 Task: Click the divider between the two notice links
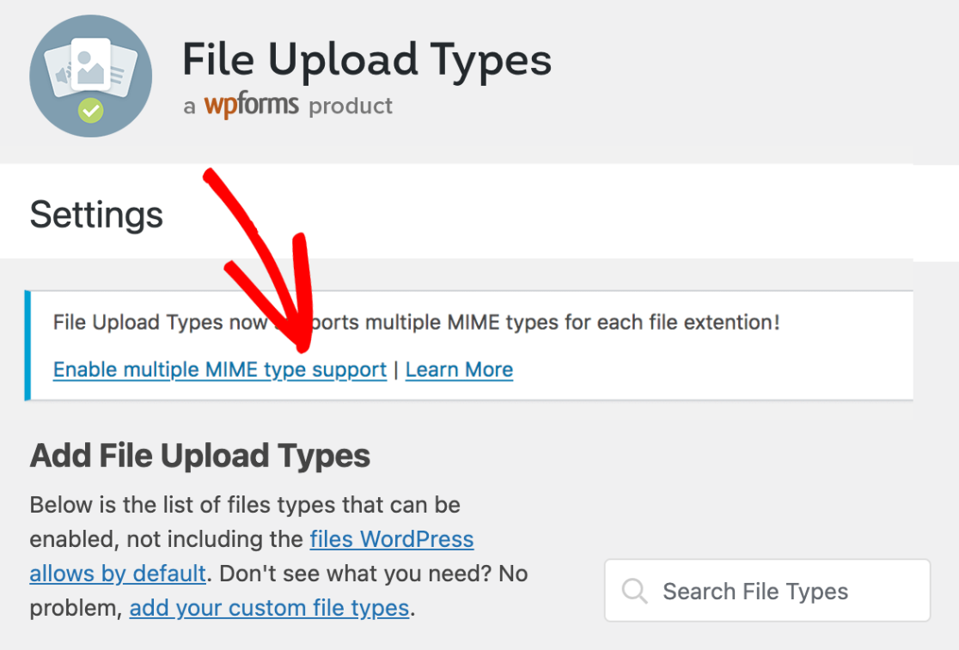point(395,369)
